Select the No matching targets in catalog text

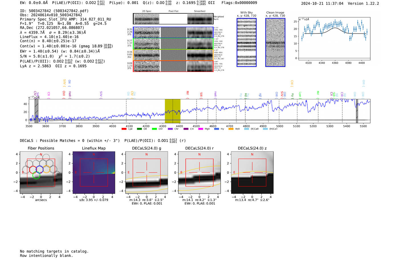[54, 251]
